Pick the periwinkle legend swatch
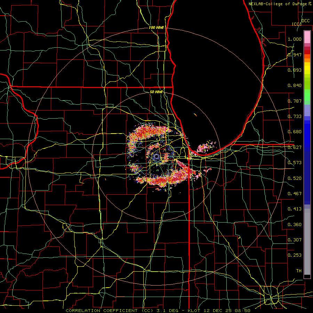 coord(307,110)
